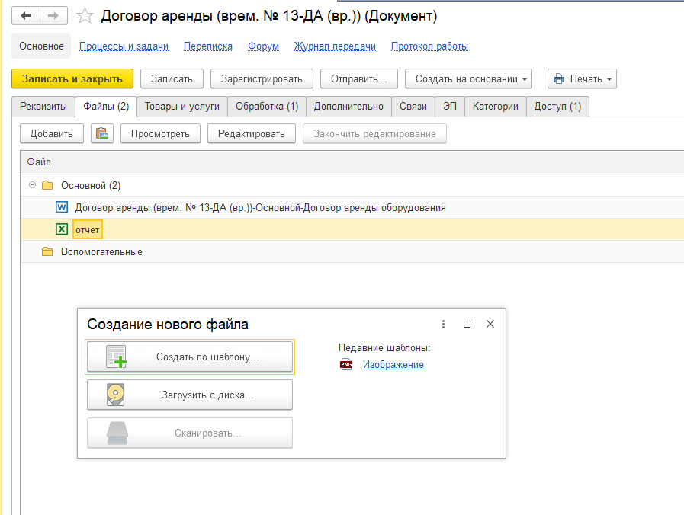Click the Excel icon next to отчет

coord(62,229)
